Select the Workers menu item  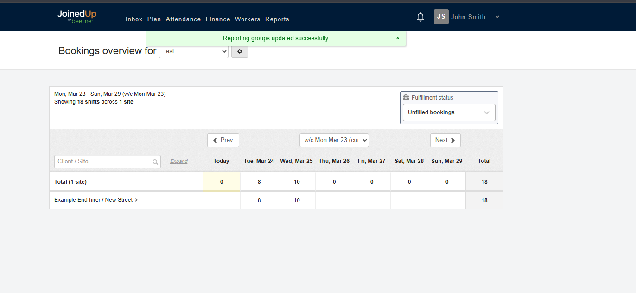[x=248, y=19]
